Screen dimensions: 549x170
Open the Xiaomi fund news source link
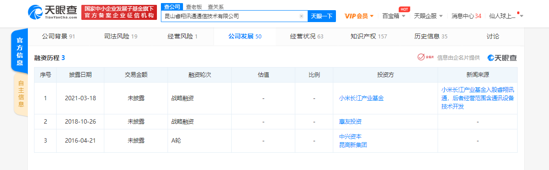477,98
